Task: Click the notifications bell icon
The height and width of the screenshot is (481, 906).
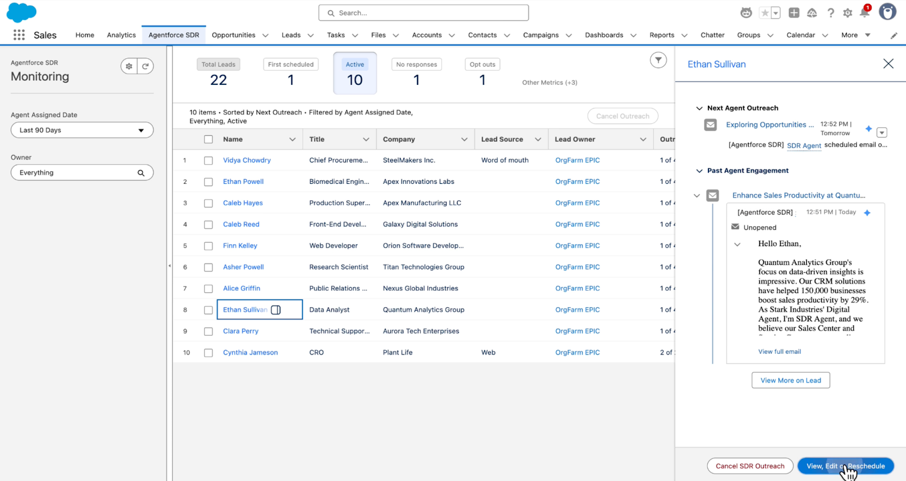Action: (864, 12)
